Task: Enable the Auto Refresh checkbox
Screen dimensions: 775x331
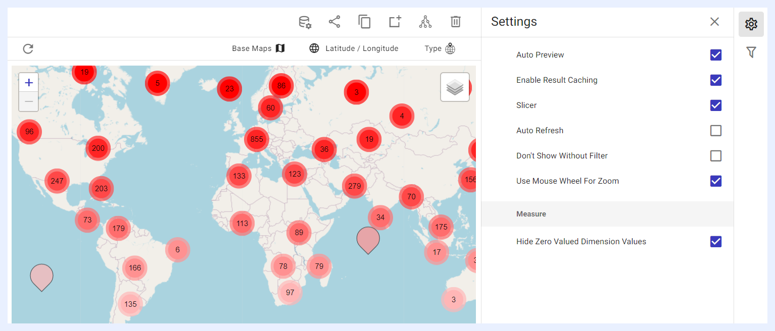Action: click(x=716, y=131)
